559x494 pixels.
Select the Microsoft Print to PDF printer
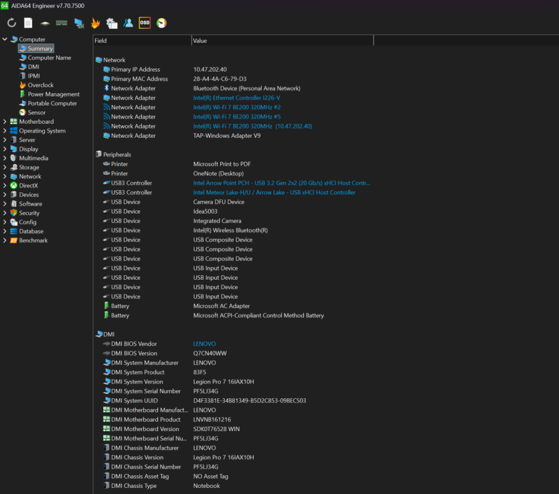222,164
